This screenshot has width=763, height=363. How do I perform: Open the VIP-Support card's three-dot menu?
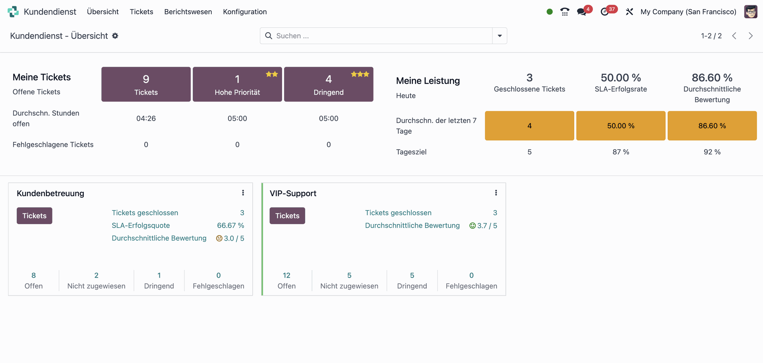tap(496, 193)
